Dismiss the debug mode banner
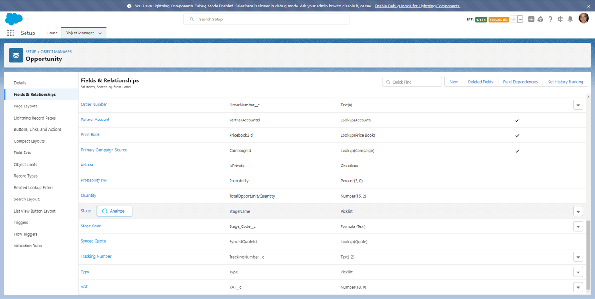Viewport: 595px width, 299px height. click(x=589, y=6)
